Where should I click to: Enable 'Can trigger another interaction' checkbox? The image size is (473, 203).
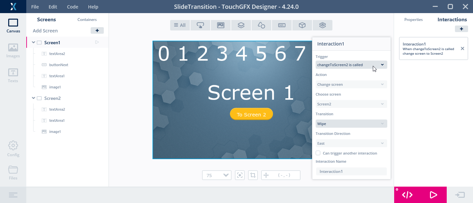click(318, 153)
